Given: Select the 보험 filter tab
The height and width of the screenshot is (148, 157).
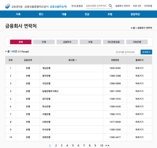Looking at the screenshot, I should (x=90, y=42).
